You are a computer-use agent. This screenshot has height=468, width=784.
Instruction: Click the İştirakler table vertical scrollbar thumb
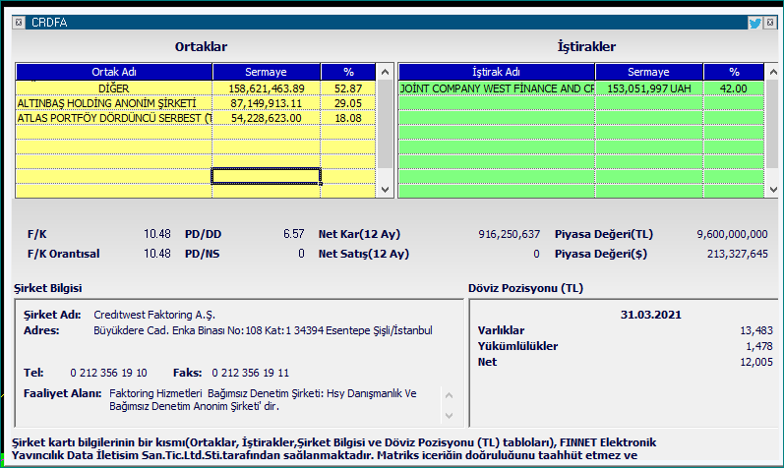773,124
